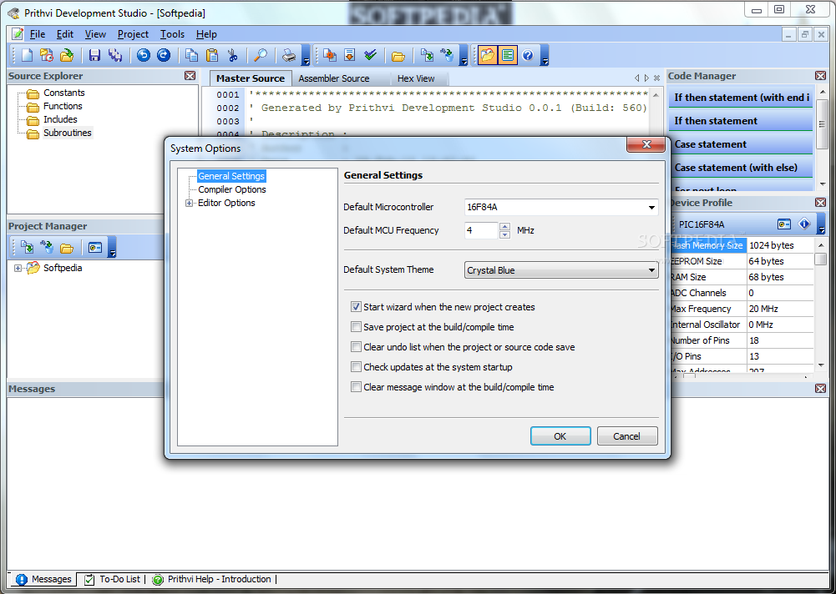This screenshot has height=594, width=836.
Task: Select the Constants folder in Source Explorer
Action: coord(64,93)
